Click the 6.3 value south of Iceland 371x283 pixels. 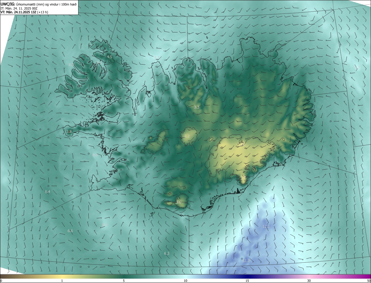tap(167, 253)
